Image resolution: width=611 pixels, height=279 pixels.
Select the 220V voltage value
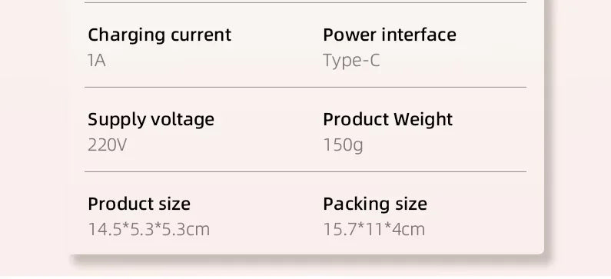pos(107,145)
